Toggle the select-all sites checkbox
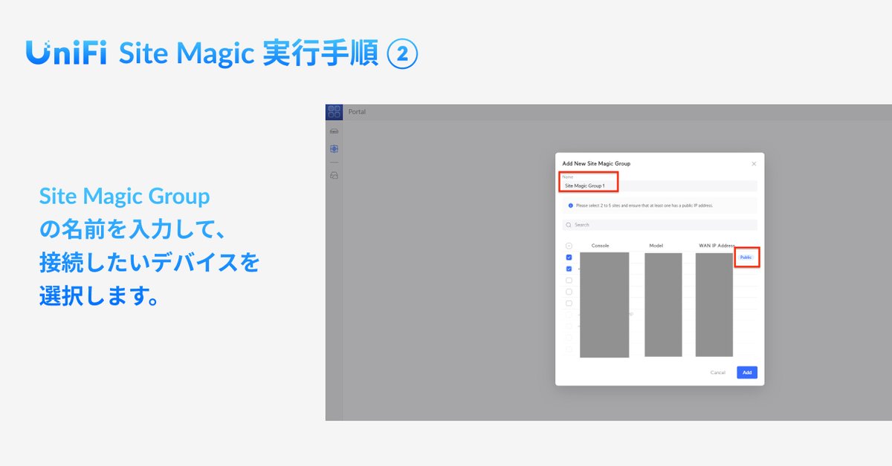 click(x=569, y=246)
